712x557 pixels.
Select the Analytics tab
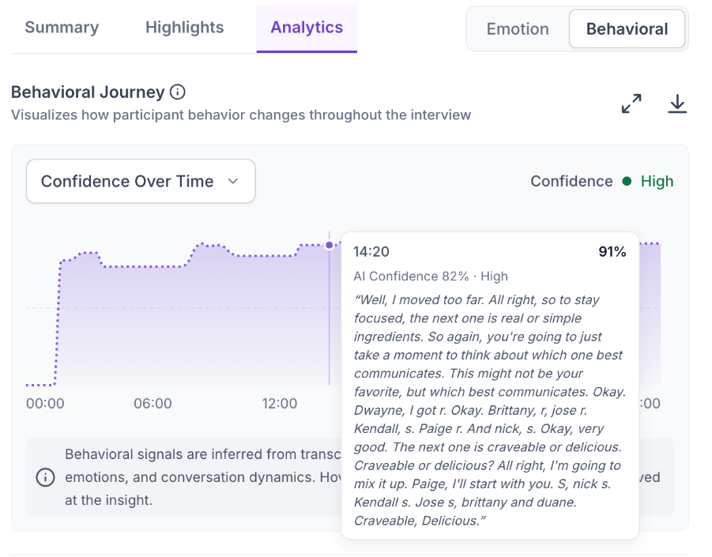(307, 27)
